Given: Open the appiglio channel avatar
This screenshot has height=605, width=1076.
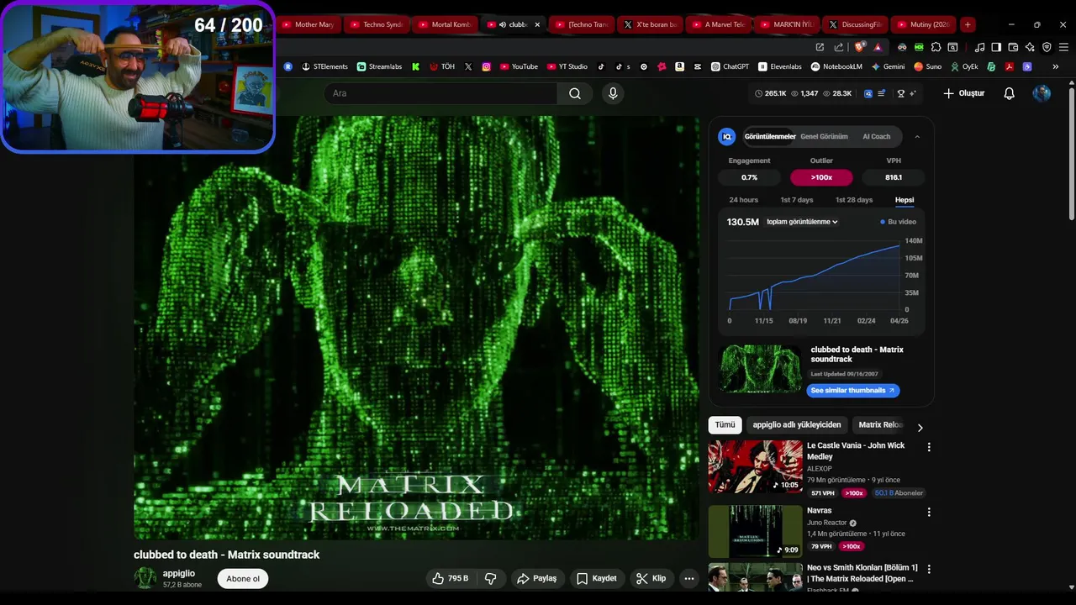Looking at the screenshot, I should coord(145,578).
